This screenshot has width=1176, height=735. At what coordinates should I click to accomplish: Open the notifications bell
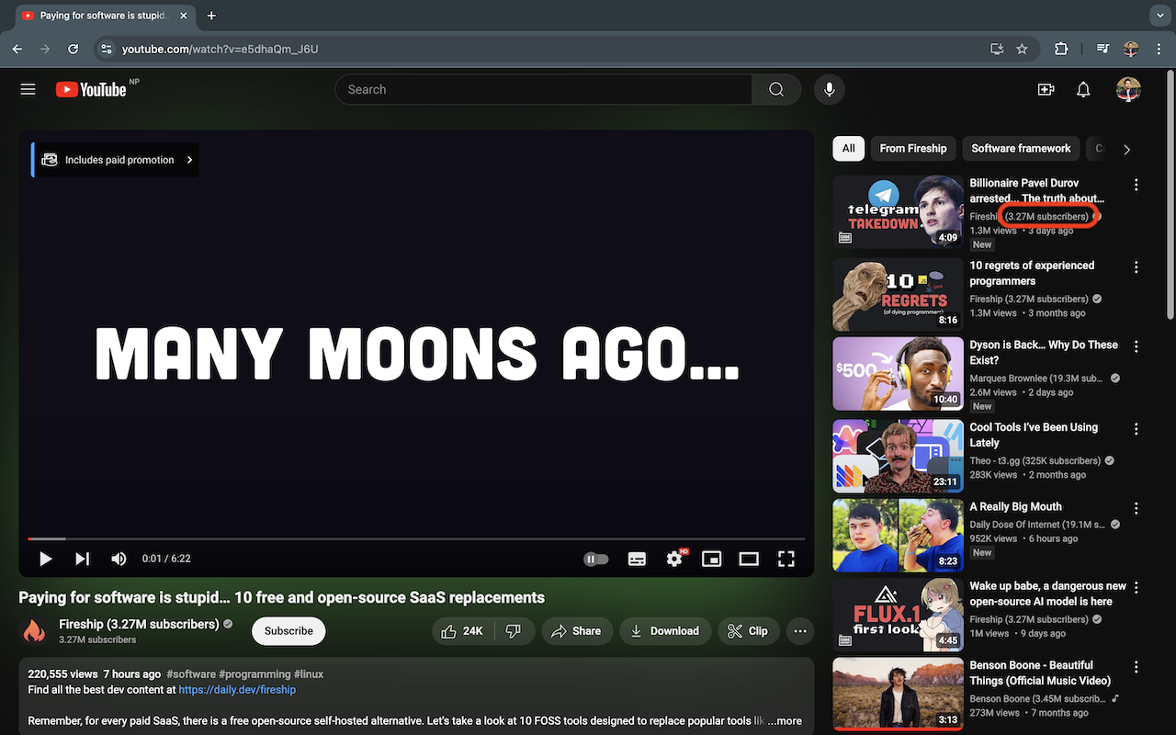click(1083, 89)
